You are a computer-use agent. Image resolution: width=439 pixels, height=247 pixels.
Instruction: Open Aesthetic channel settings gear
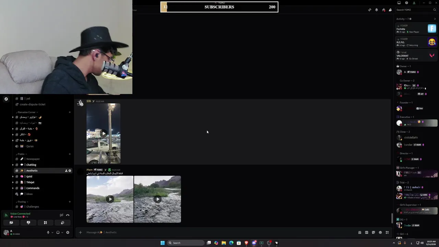point(70,170)
